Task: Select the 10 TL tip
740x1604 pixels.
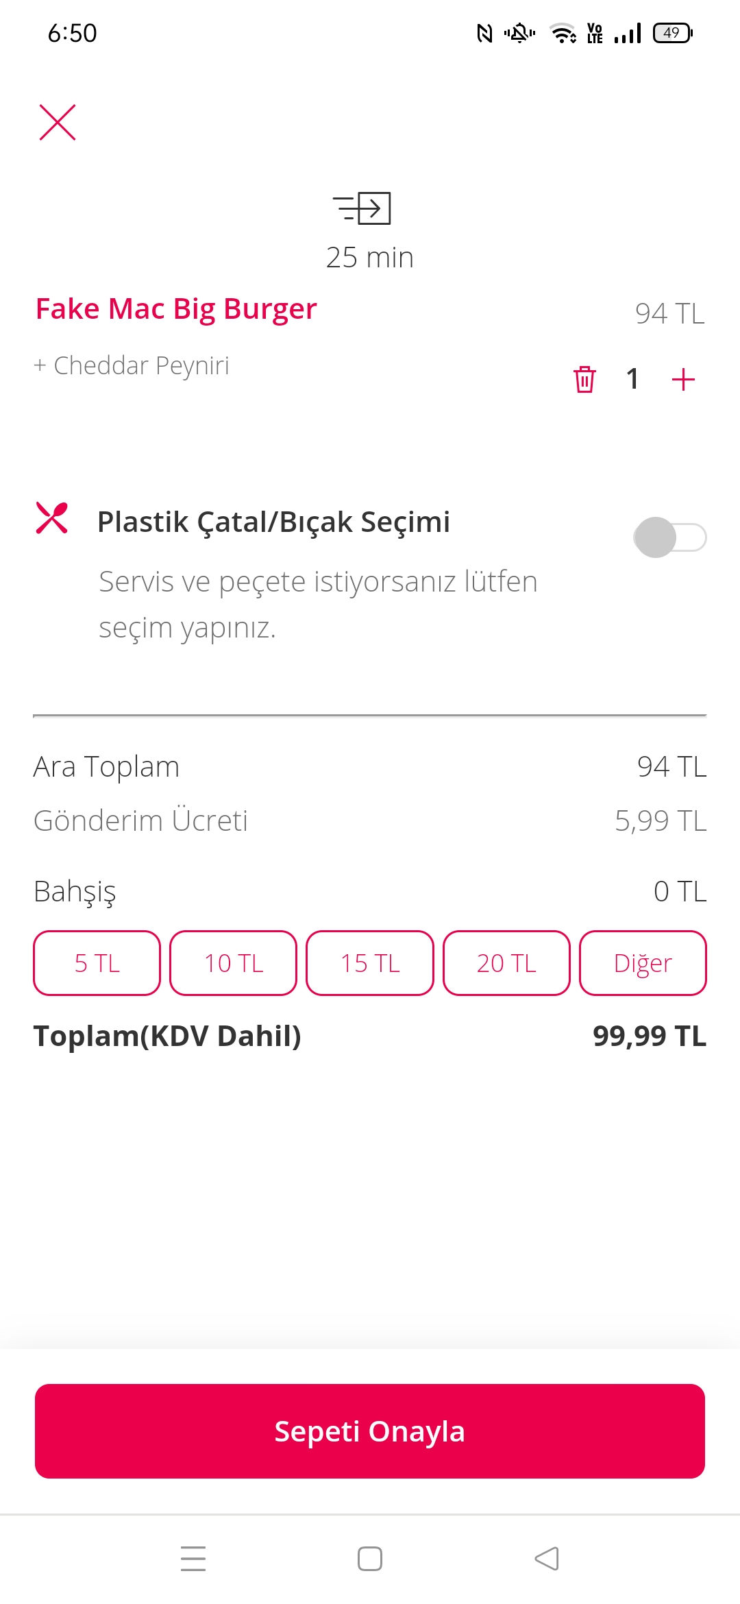Action: tap(233, 963)
